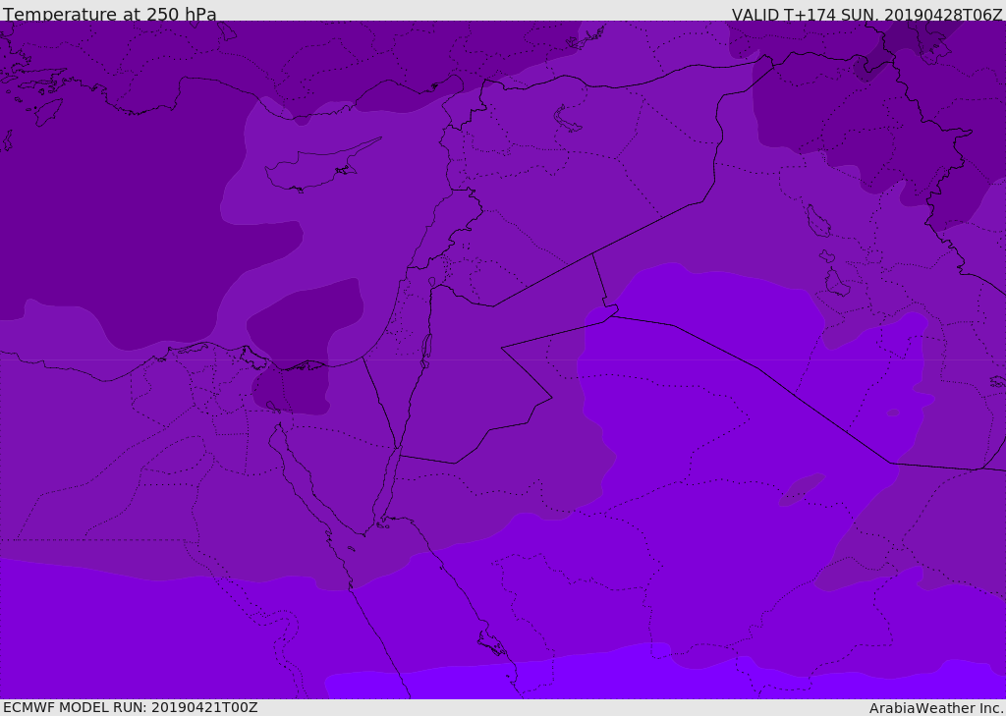This screenshot has height=716, width=1006.
Task: Click the 'Temperature at 250 hPa' title
Action: [110, 13]
